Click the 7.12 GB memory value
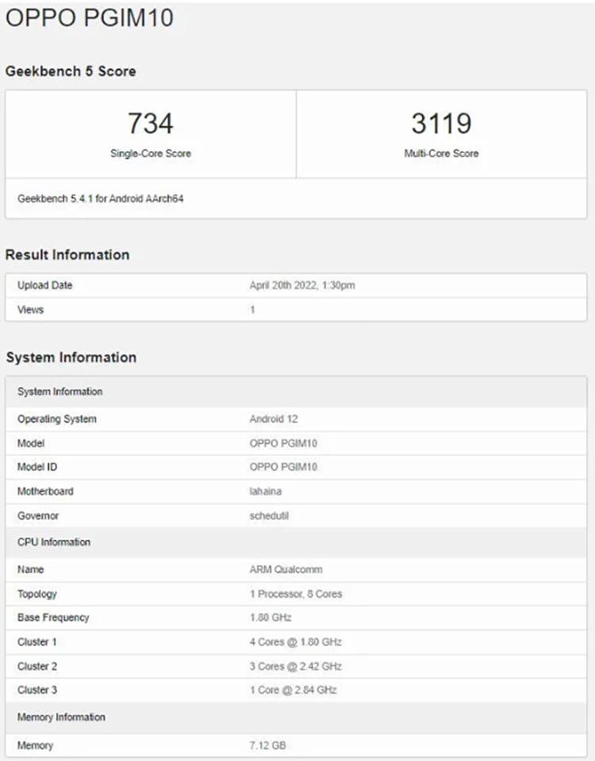The height and width of the screenshot is (761, 595). [x=268, y=745]
